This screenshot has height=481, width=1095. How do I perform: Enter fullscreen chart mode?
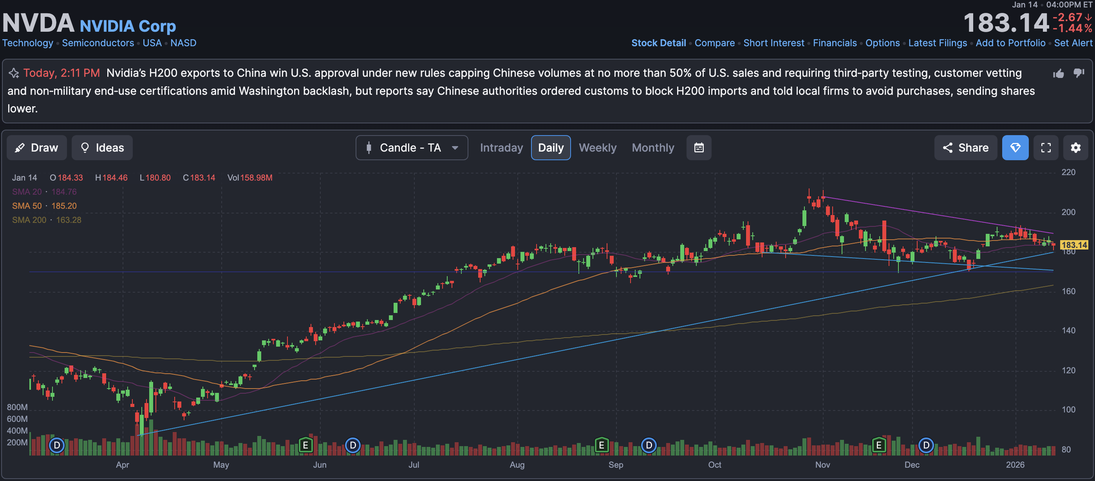coord(1046,148)
